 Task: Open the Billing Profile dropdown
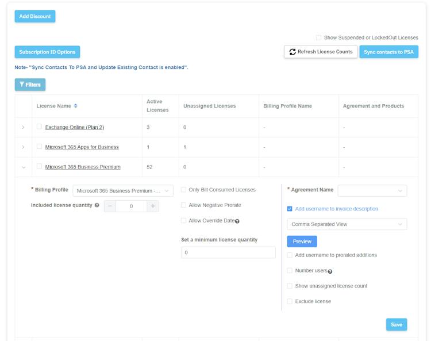click(123, 190)
